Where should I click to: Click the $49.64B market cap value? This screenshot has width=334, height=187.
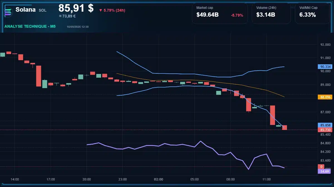(x=207, y=15)
